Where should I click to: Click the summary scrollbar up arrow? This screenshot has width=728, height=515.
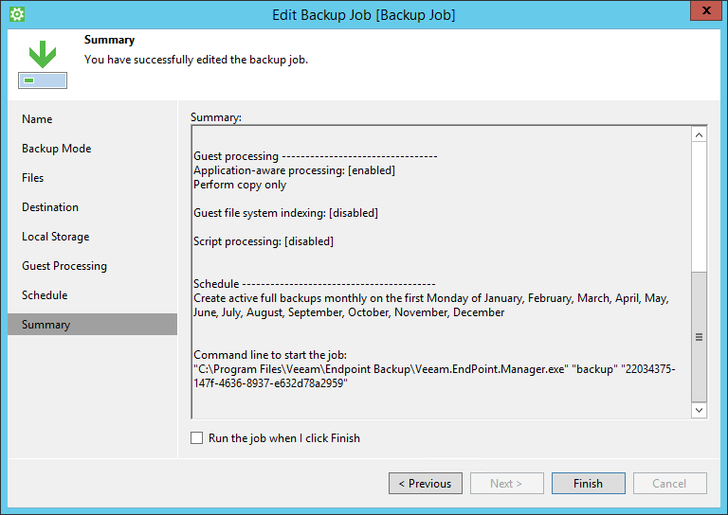[x=699, y=134]
